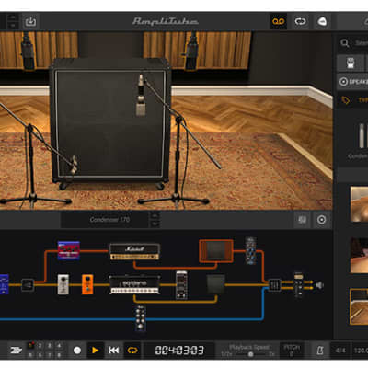Viewport: 368px width, 368px height.
Task: Select the right overhead room microphone
Action: pos(191,51)
